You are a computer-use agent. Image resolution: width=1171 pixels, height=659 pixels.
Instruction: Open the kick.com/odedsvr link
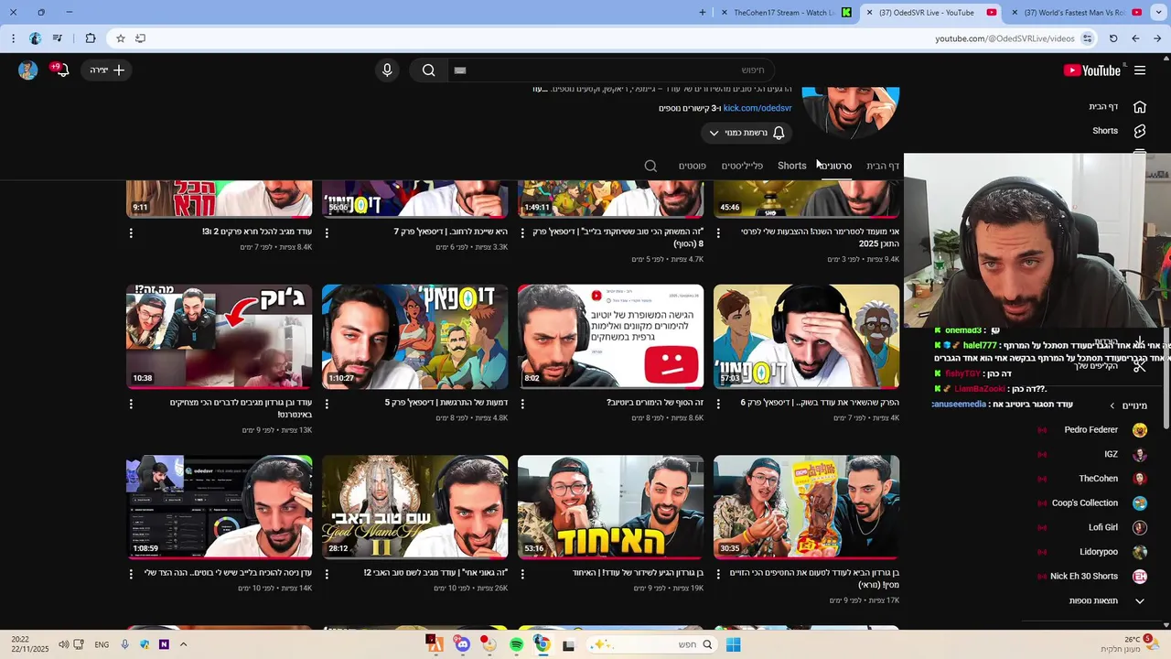tap(757, 108)
